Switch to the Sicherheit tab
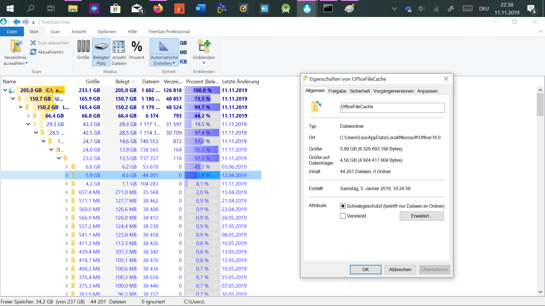 pos(359,91)
